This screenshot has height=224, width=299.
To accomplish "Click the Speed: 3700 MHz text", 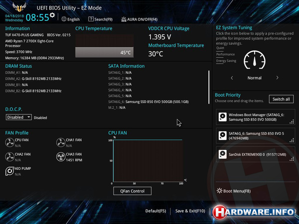I will [19, 52].
